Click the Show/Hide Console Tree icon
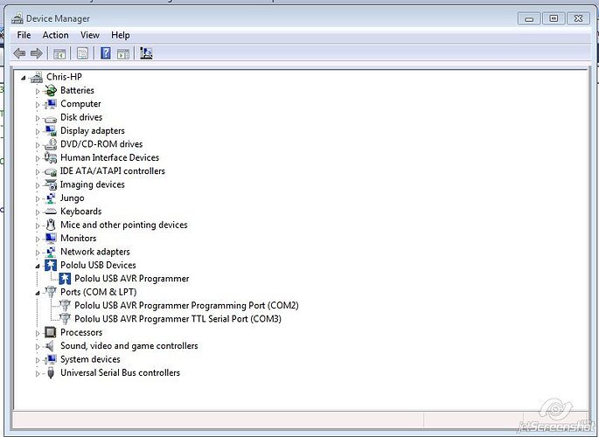The width and height of the screenshot is (599, 437). click(59, 53)
